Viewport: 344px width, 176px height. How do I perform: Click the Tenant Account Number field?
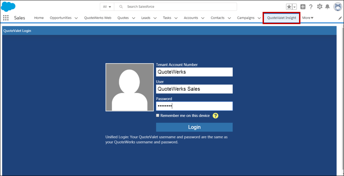[x=194, y=72]
